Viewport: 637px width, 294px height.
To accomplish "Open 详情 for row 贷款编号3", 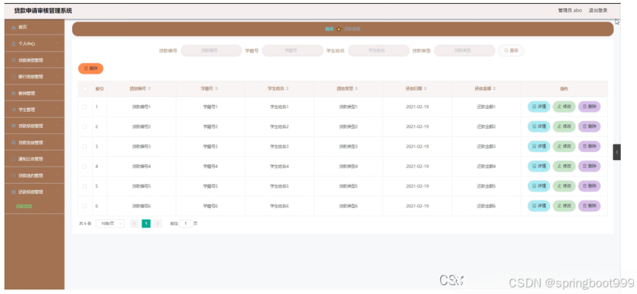I will [x=538, y=147].
